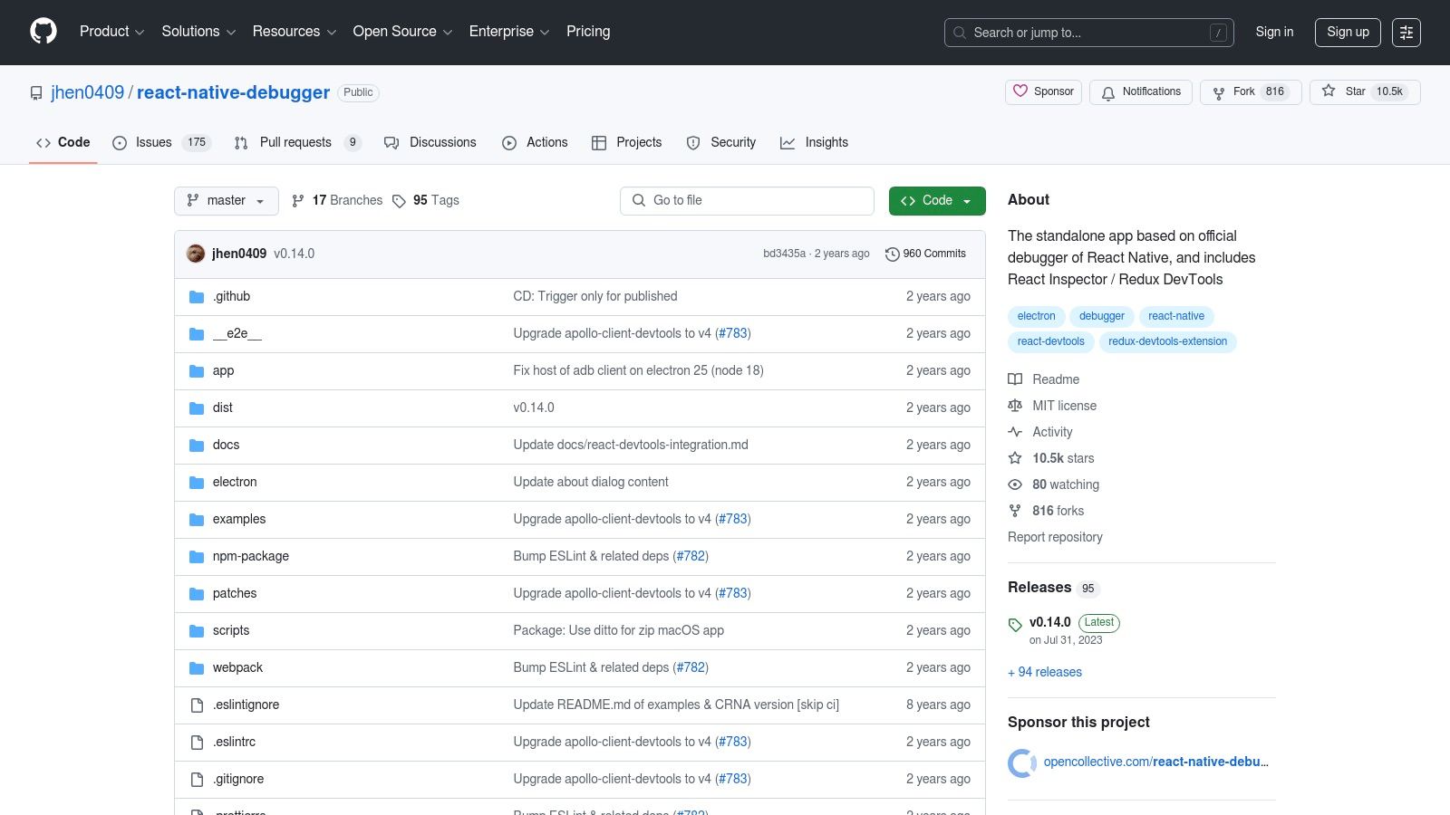Open jhen0409 avatar in commit bar
This screenshot has height=815, width=1450.
[x=196, y=254]
